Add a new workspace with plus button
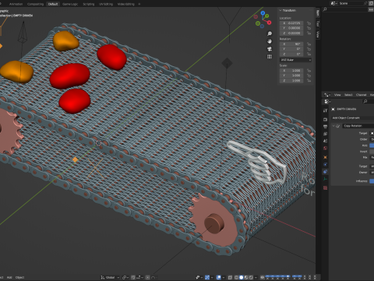The height and width of the screenshot is (281, 374). [x=139, y=4]
